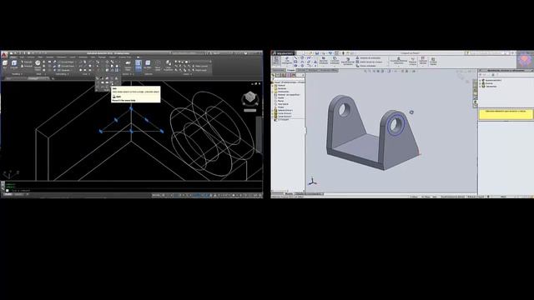Open the Calcular tab in SolidWorks

point(302,70)
